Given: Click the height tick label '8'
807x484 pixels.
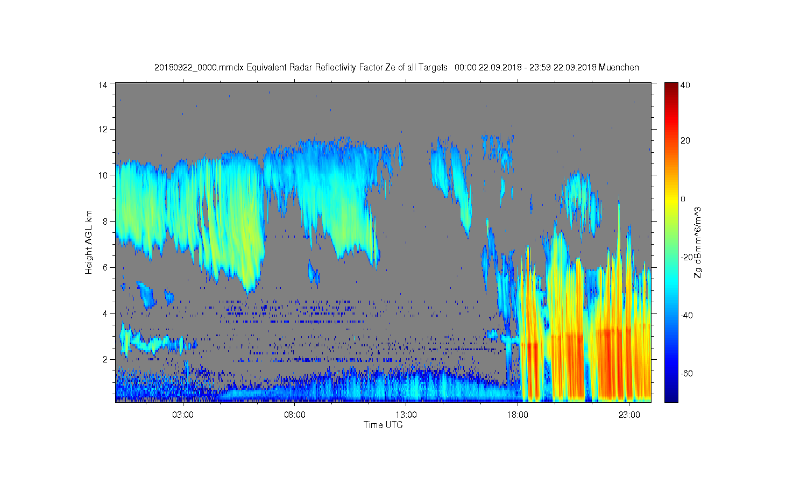Looking at the screenshot, I should 105,221.
